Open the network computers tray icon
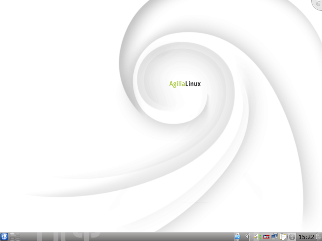322x241 pixels. pyautogui.click(x=275, y=237)
